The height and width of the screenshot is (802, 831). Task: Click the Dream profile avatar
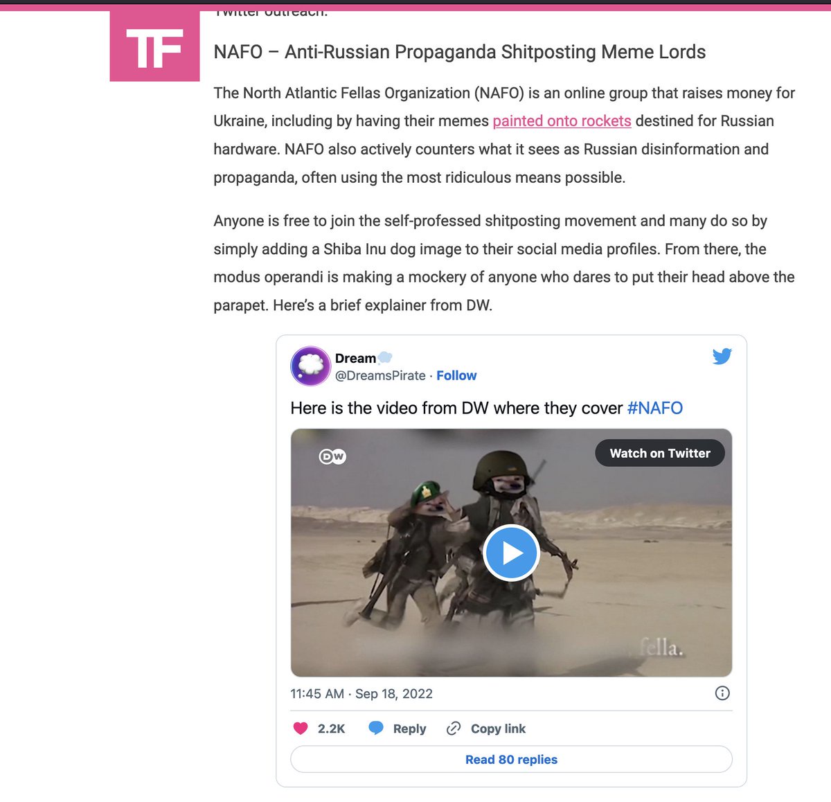coord(310,366)
